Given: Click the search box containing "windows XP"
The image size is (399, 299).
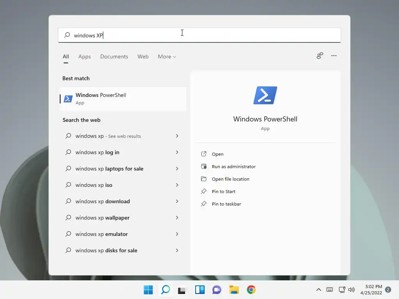Looking at the screenshot, I should [199, 35].
